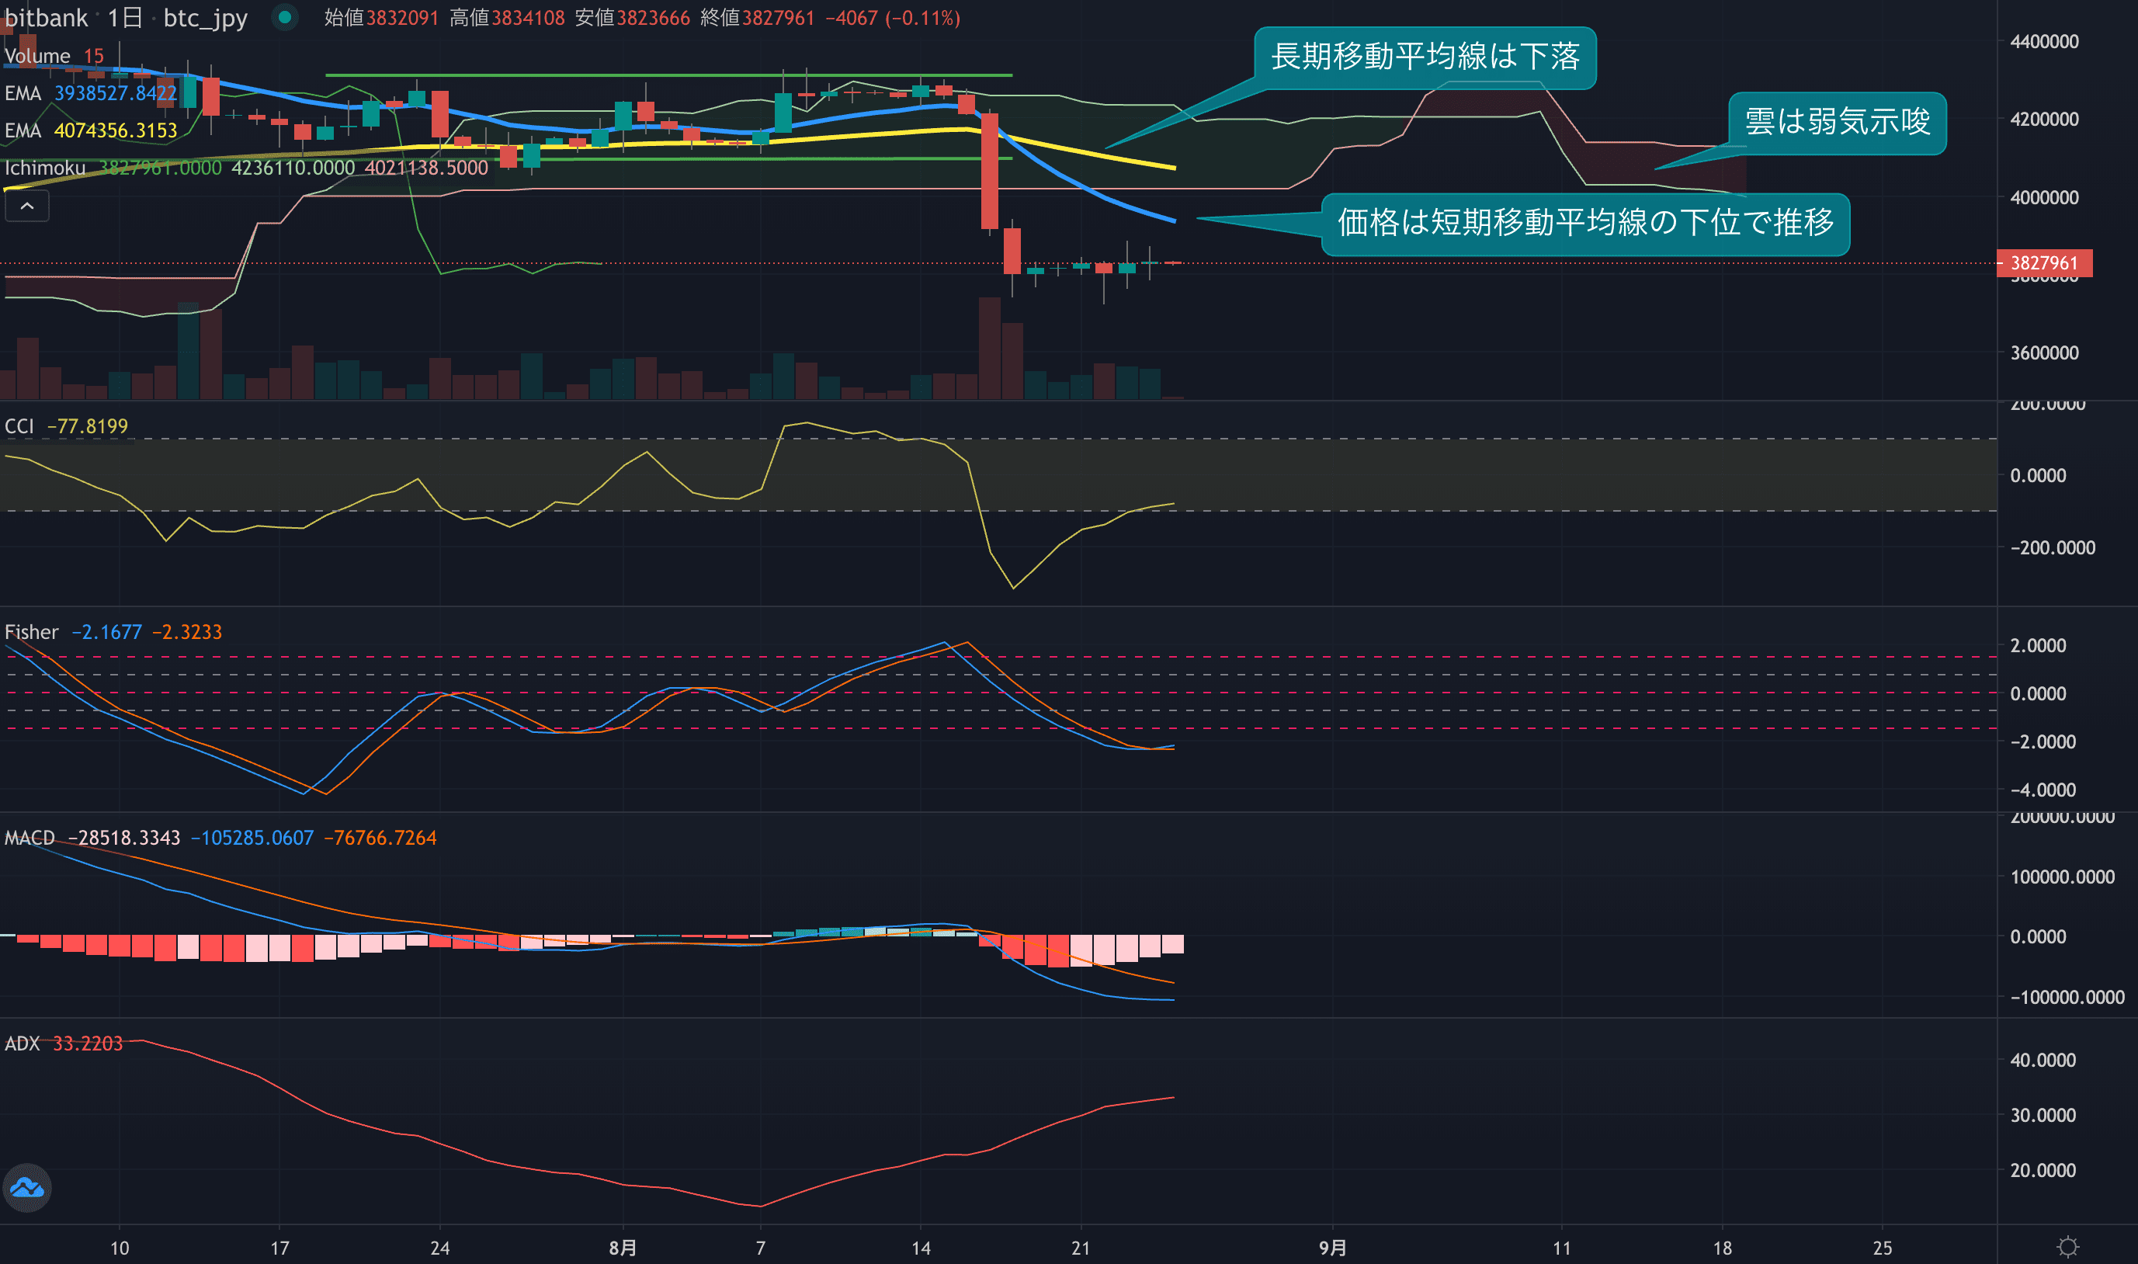Collapse the indicator legend with chevron button
The image size is (2138, 1264).
point(26,206)
